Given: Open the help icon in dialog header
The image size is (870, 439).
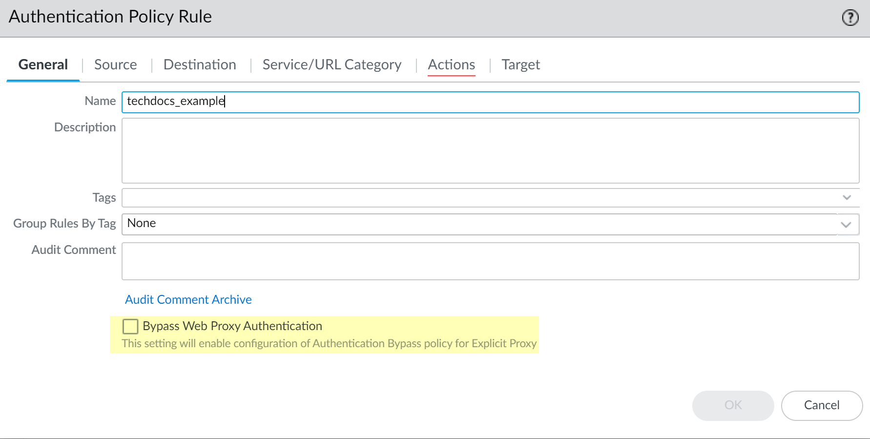Looking at the screenshot, I should (x=850, y=18).
